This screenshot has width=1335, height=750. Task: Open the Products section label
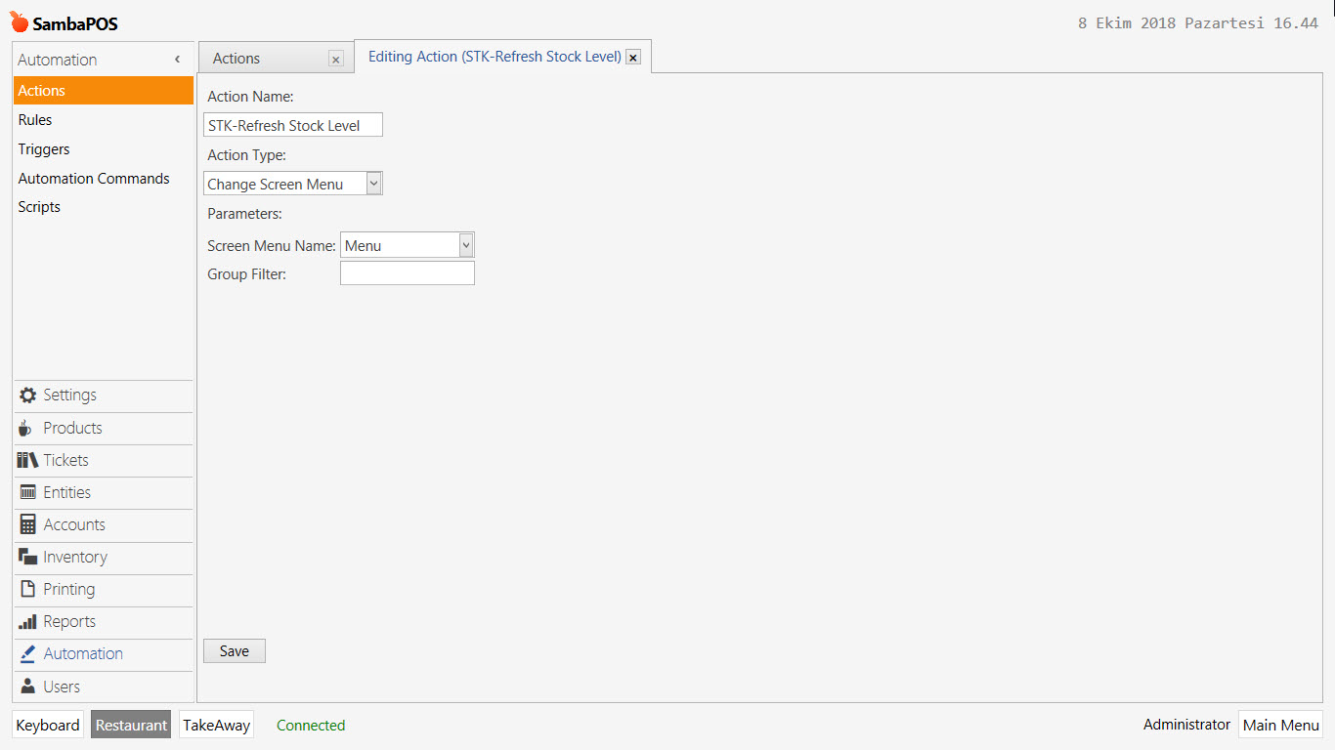(72, 428)
